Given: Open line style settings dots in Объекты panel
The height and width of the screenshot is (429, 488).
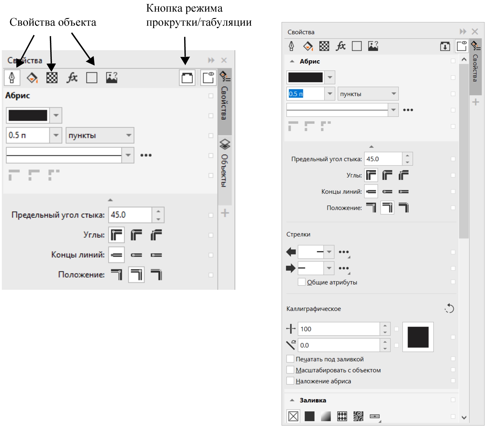Looking at the screenshot, I should pyautogui.click(x=146, y=155).
